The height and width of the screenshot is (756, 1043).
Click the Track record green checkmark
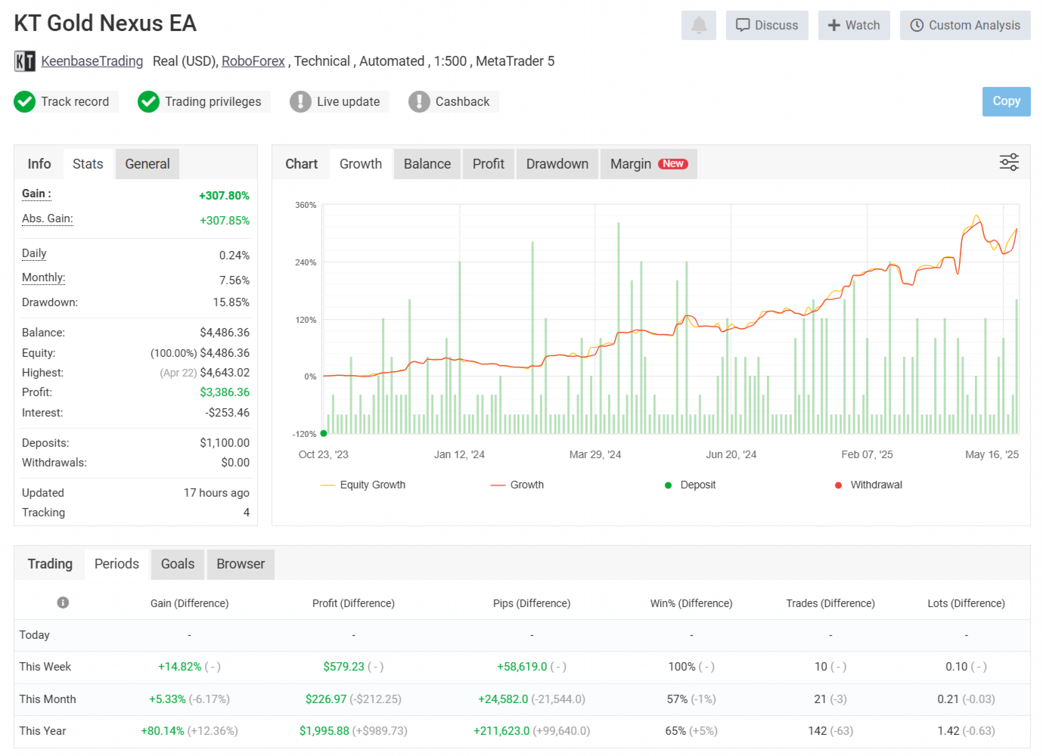pyautogui.click(x=25, y=101)
